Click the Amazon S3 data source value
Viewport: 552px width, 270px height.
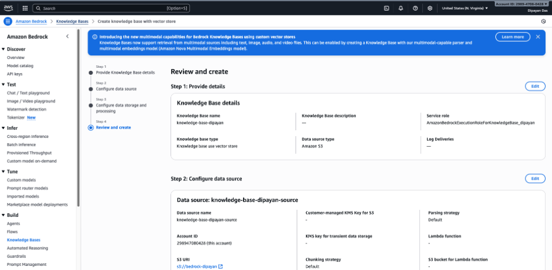coord(312,146)
